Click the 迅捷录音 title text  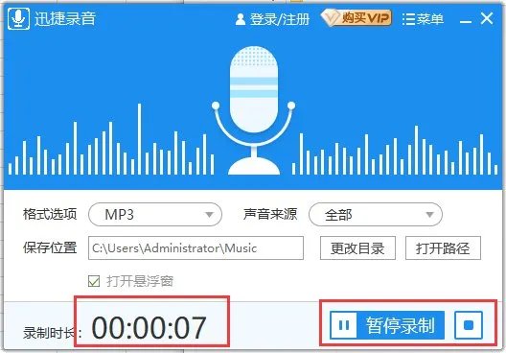[65, 19]
